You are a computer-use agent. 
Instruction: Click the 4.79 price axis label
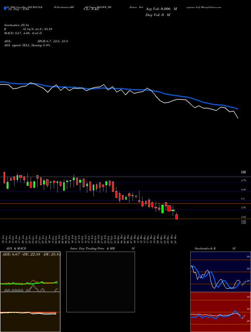(x=243, y=181)
